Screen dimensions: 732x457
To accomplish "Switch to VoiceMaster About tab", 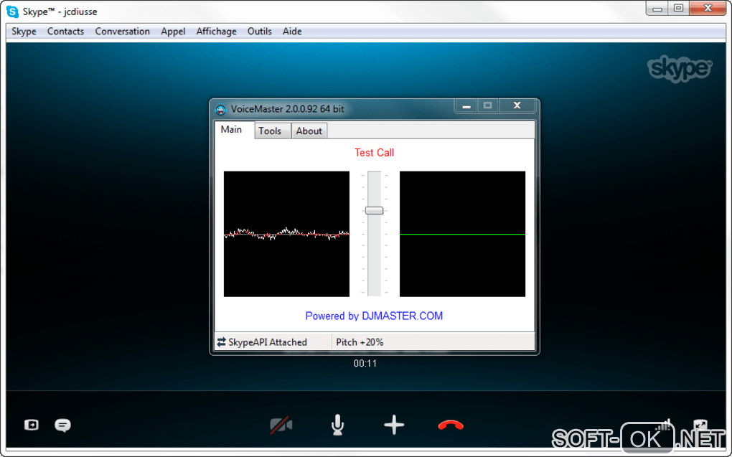I will pos(309,131).
